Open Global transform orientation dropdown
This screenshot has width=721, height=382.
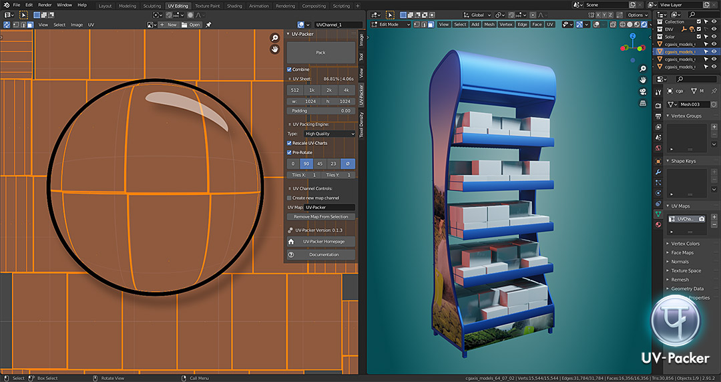click(x=478, y=15)
